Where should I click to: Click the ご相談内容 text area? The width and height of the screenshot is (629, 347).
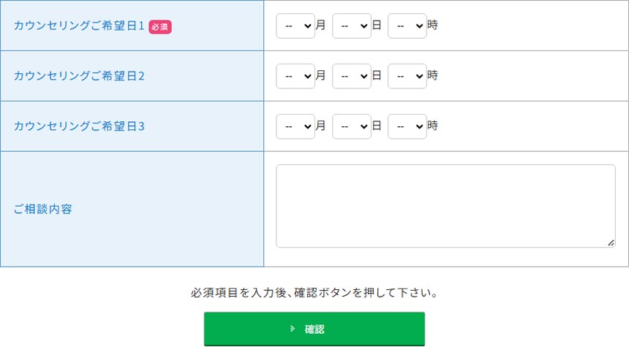point(445,206)
